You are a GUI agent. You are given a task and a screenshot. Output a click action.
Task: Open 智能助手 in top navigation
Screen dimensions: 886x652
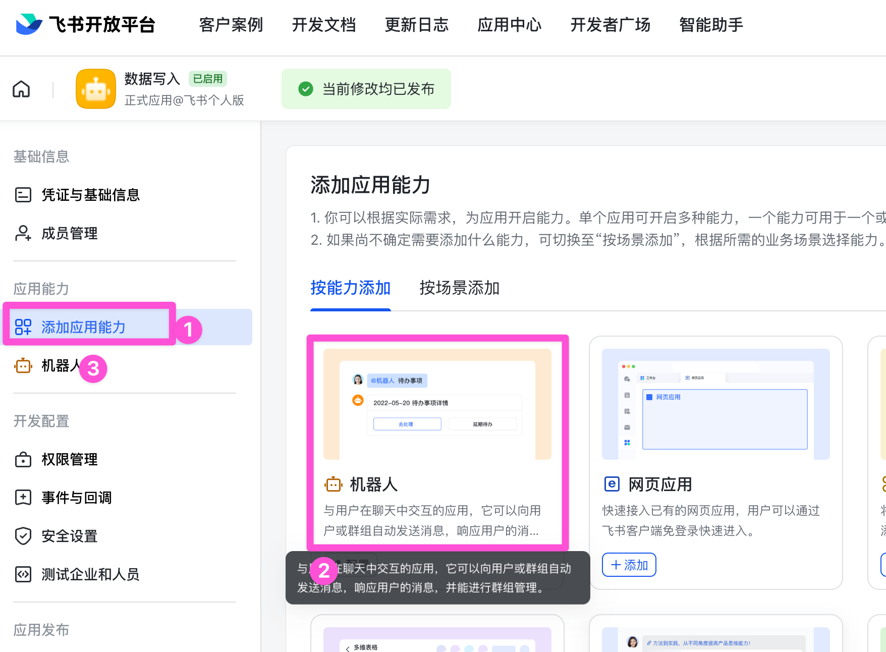711,25
